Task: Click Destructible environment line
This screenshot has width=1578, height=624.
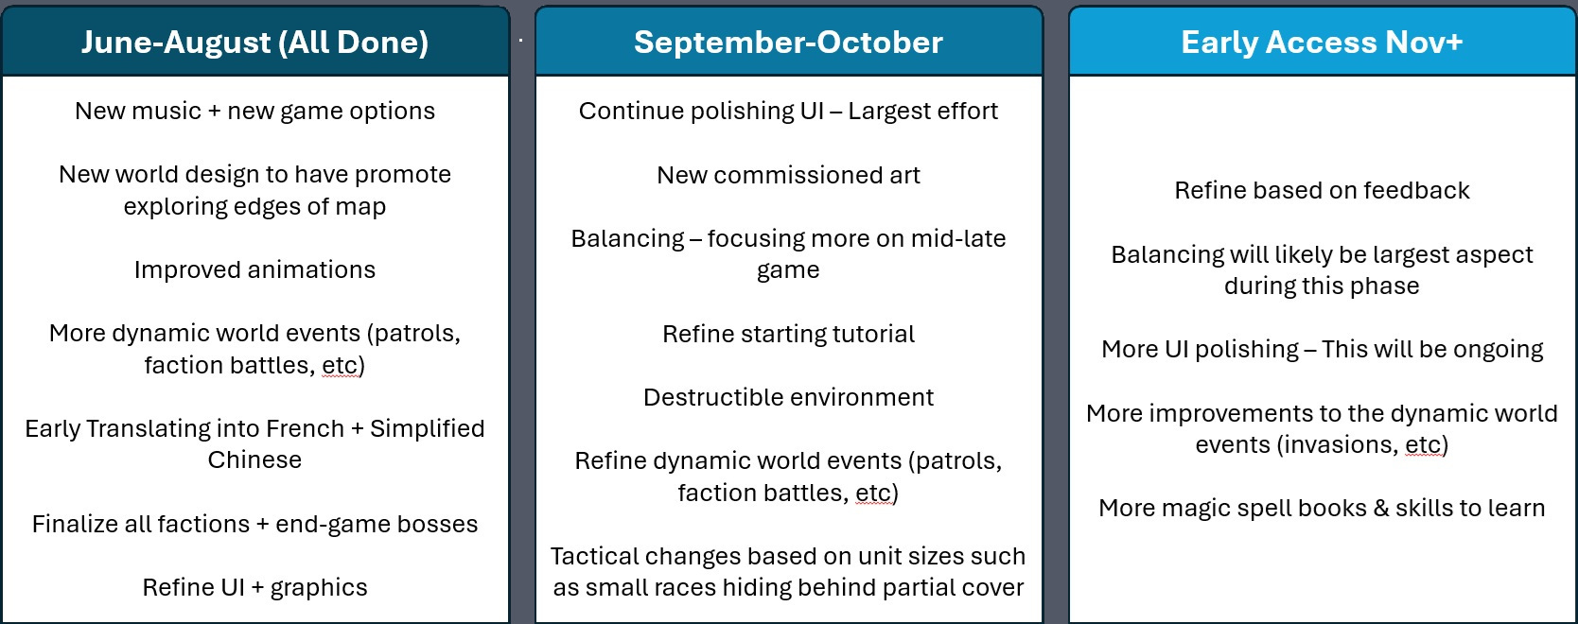Action: point(788,397)
